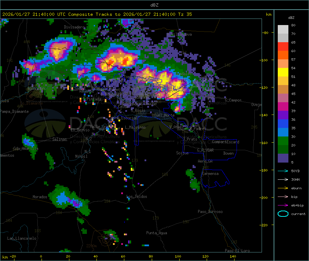Click the Los_Toldos place label
The height and width of the screenshot is (261, 309).
[137, 197]
